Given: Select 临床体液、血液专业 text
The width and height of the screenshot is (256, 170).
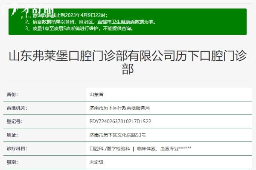Looking at the screenshot, I should point(158,148).
